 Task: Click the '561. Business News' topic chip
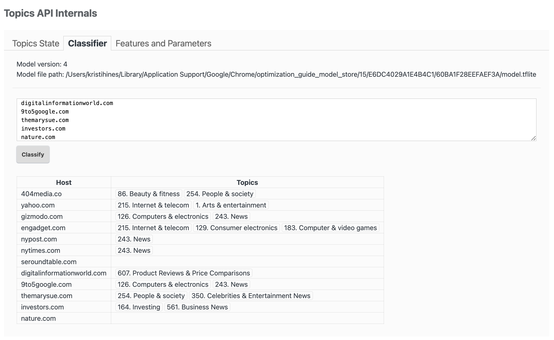197,307
